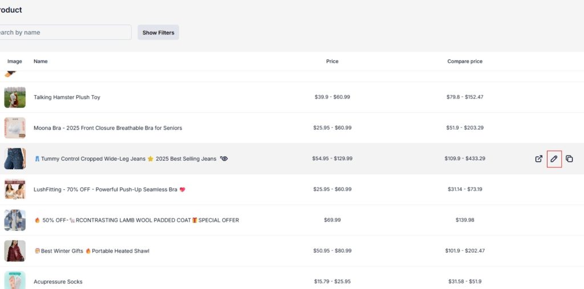Click the Image column header
The height and width of the screenshot is (289, 584).
tap(15, 62)
